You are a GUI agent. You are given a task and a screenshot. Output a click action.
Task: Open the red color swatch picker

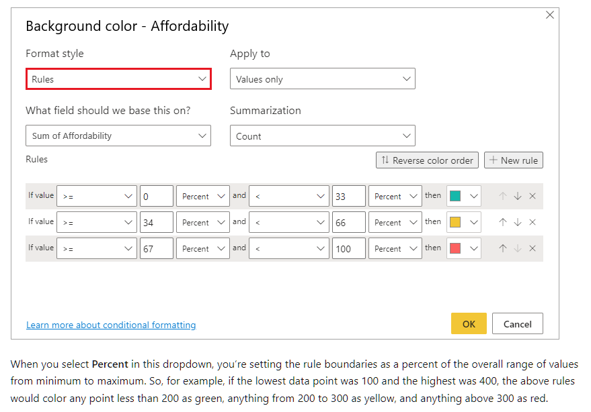464,248
